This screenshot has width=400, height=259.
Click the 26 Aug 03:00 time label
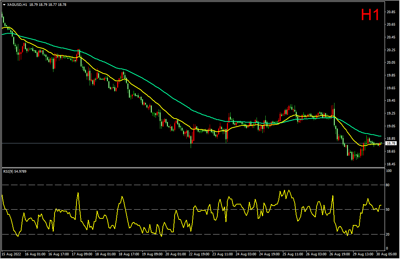[316, 254]
